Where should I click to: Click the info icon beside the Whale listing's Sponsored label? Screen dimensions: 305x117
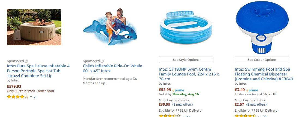tap(102, 61)
